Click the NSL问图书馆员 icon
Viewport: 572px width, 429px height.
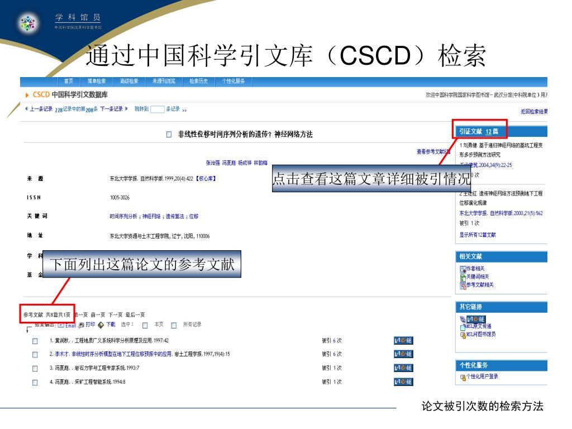(463, 335)
